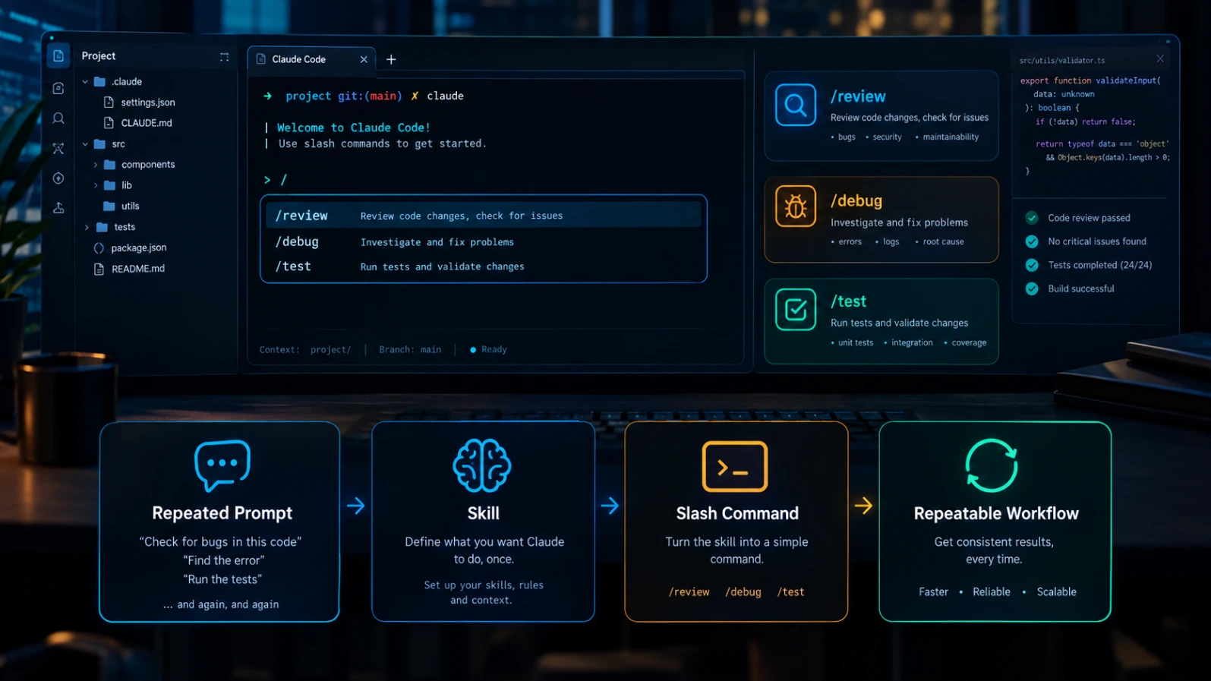Click 'Branch: main' in status bar

pyautogui.click(x=410, y=350)
